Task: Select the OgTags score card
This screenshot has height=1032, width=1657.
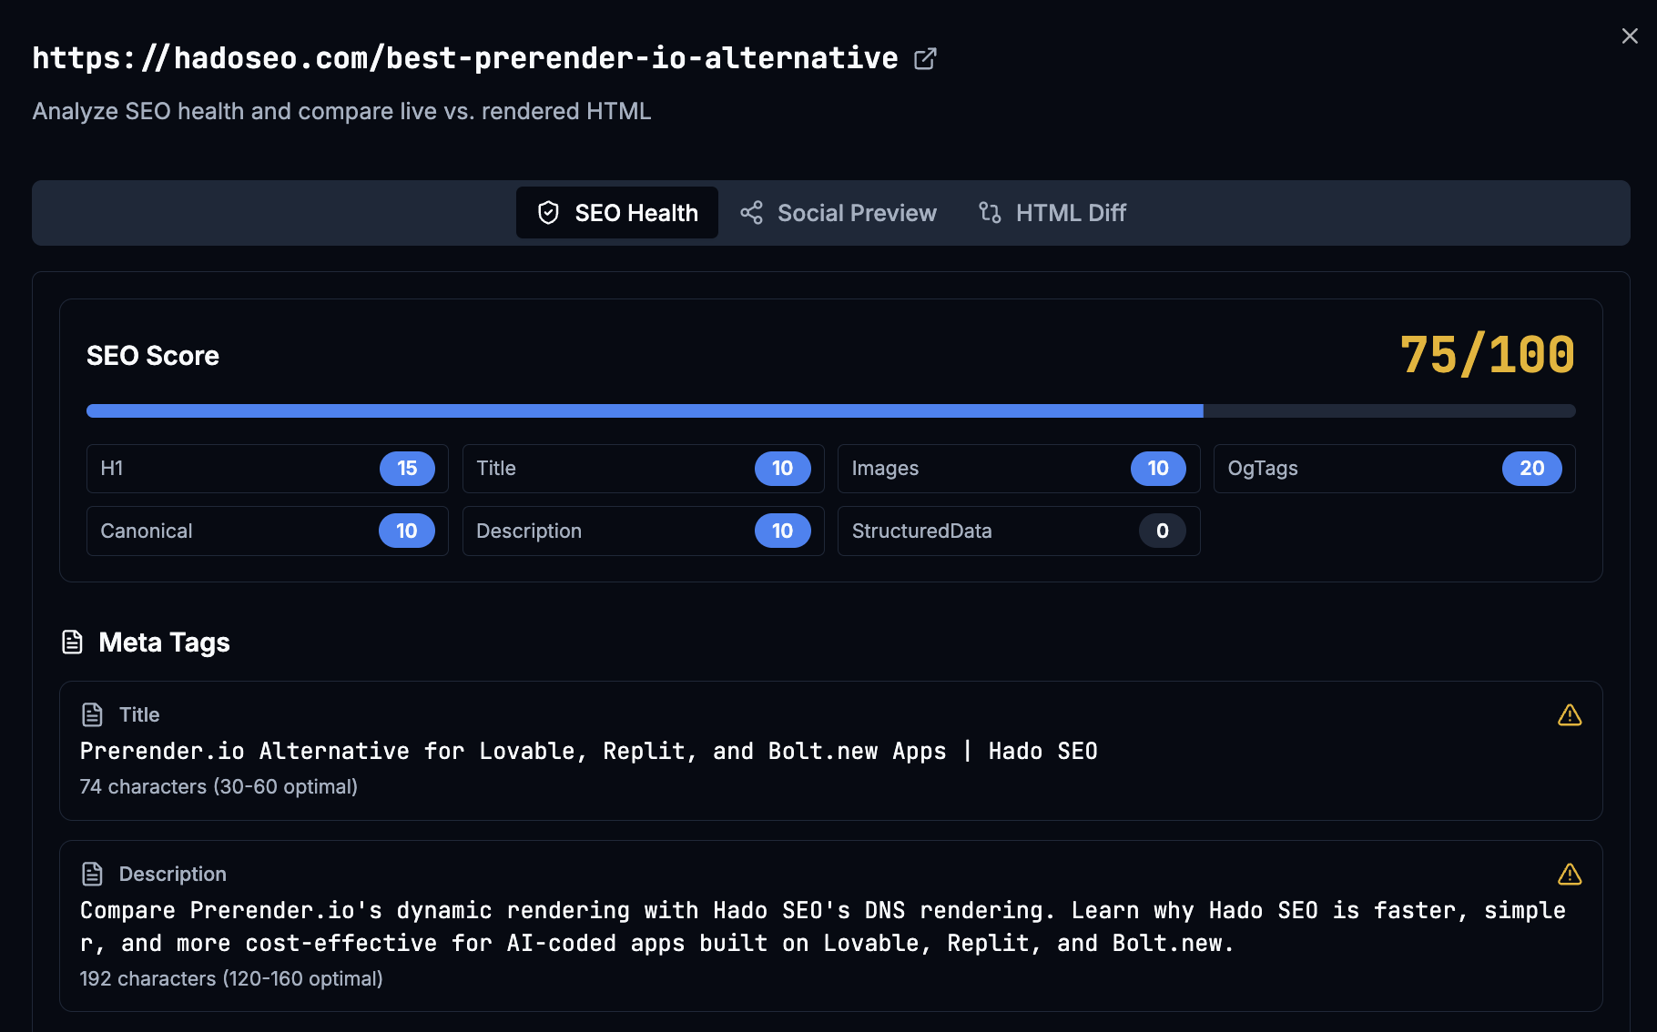Action: 1395,469
